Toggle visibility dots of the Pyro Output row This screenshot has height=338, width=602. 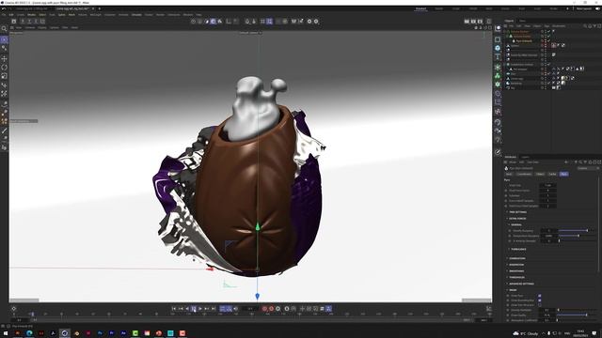pyautogui.click(x=545, y=40)
